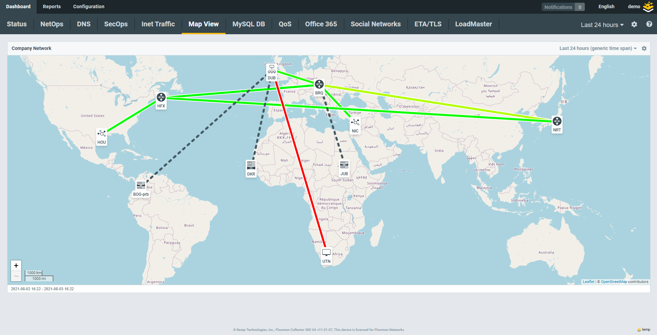This screenshot has width=657, height=335.
Task: Select the UTN monitor node icon
Action: pos(326,253)
